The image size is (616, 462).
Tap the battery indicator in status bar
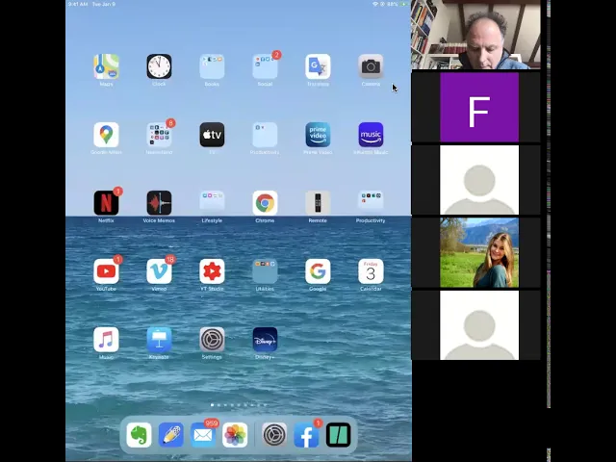(403, 4)
